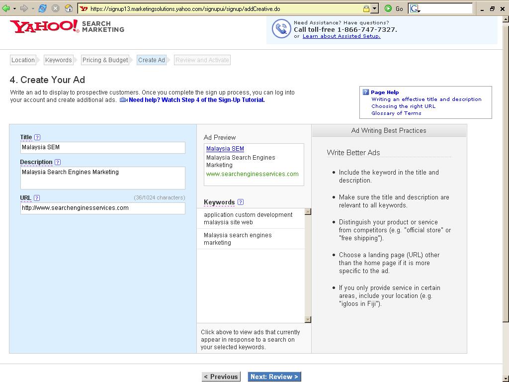This screenshot has height=382, width=509.
Task: Click the help icon next to Keywords
Action: point(241,202)
